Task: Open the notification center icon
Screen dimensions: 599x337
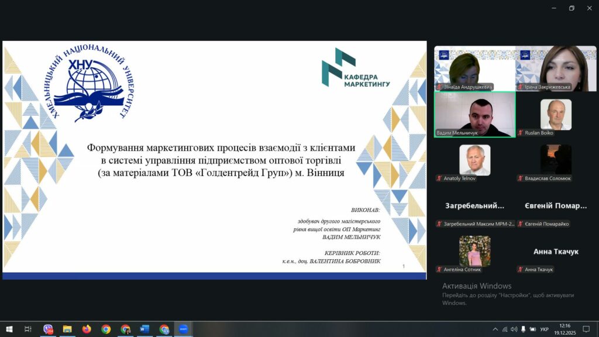Action: [x=586, y=329]
